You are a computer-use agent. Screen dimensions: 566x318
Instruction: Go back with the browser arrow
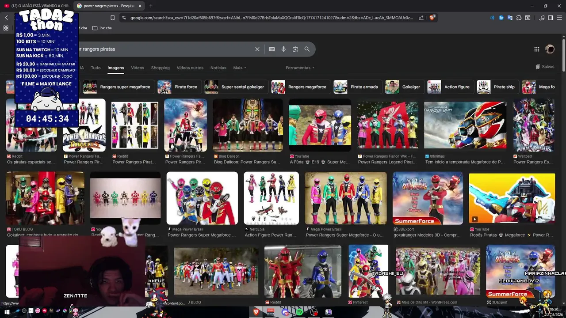6,18
